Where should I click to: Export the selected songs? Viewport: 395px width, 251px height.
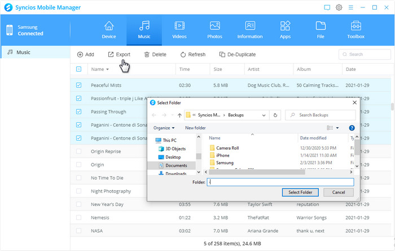point(119,55)
